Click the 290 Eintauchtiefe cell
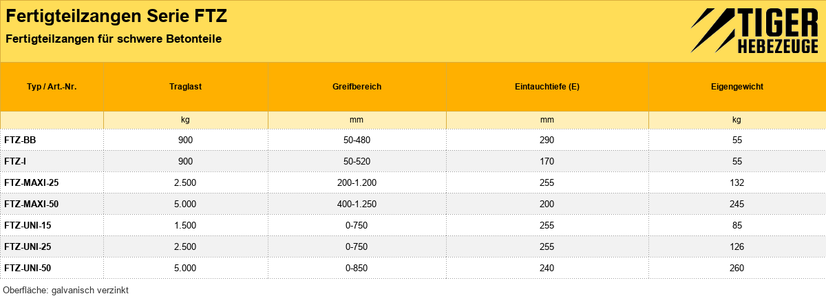This screenshot has width=826, height=305. tap(547, 140)
